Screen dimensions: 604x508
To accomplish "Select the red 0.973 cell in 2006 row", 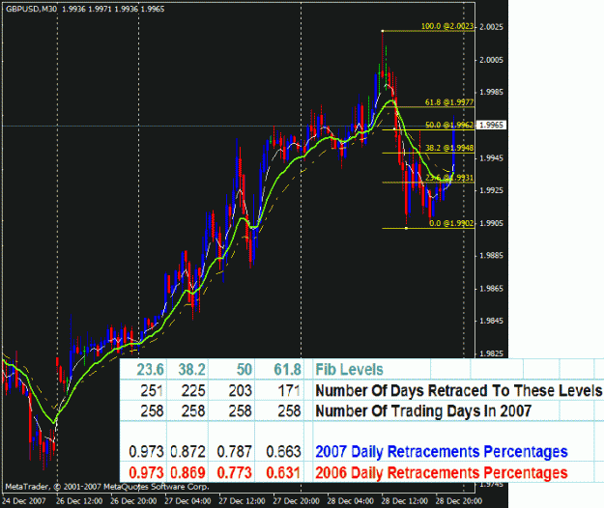I will [143, 472].
